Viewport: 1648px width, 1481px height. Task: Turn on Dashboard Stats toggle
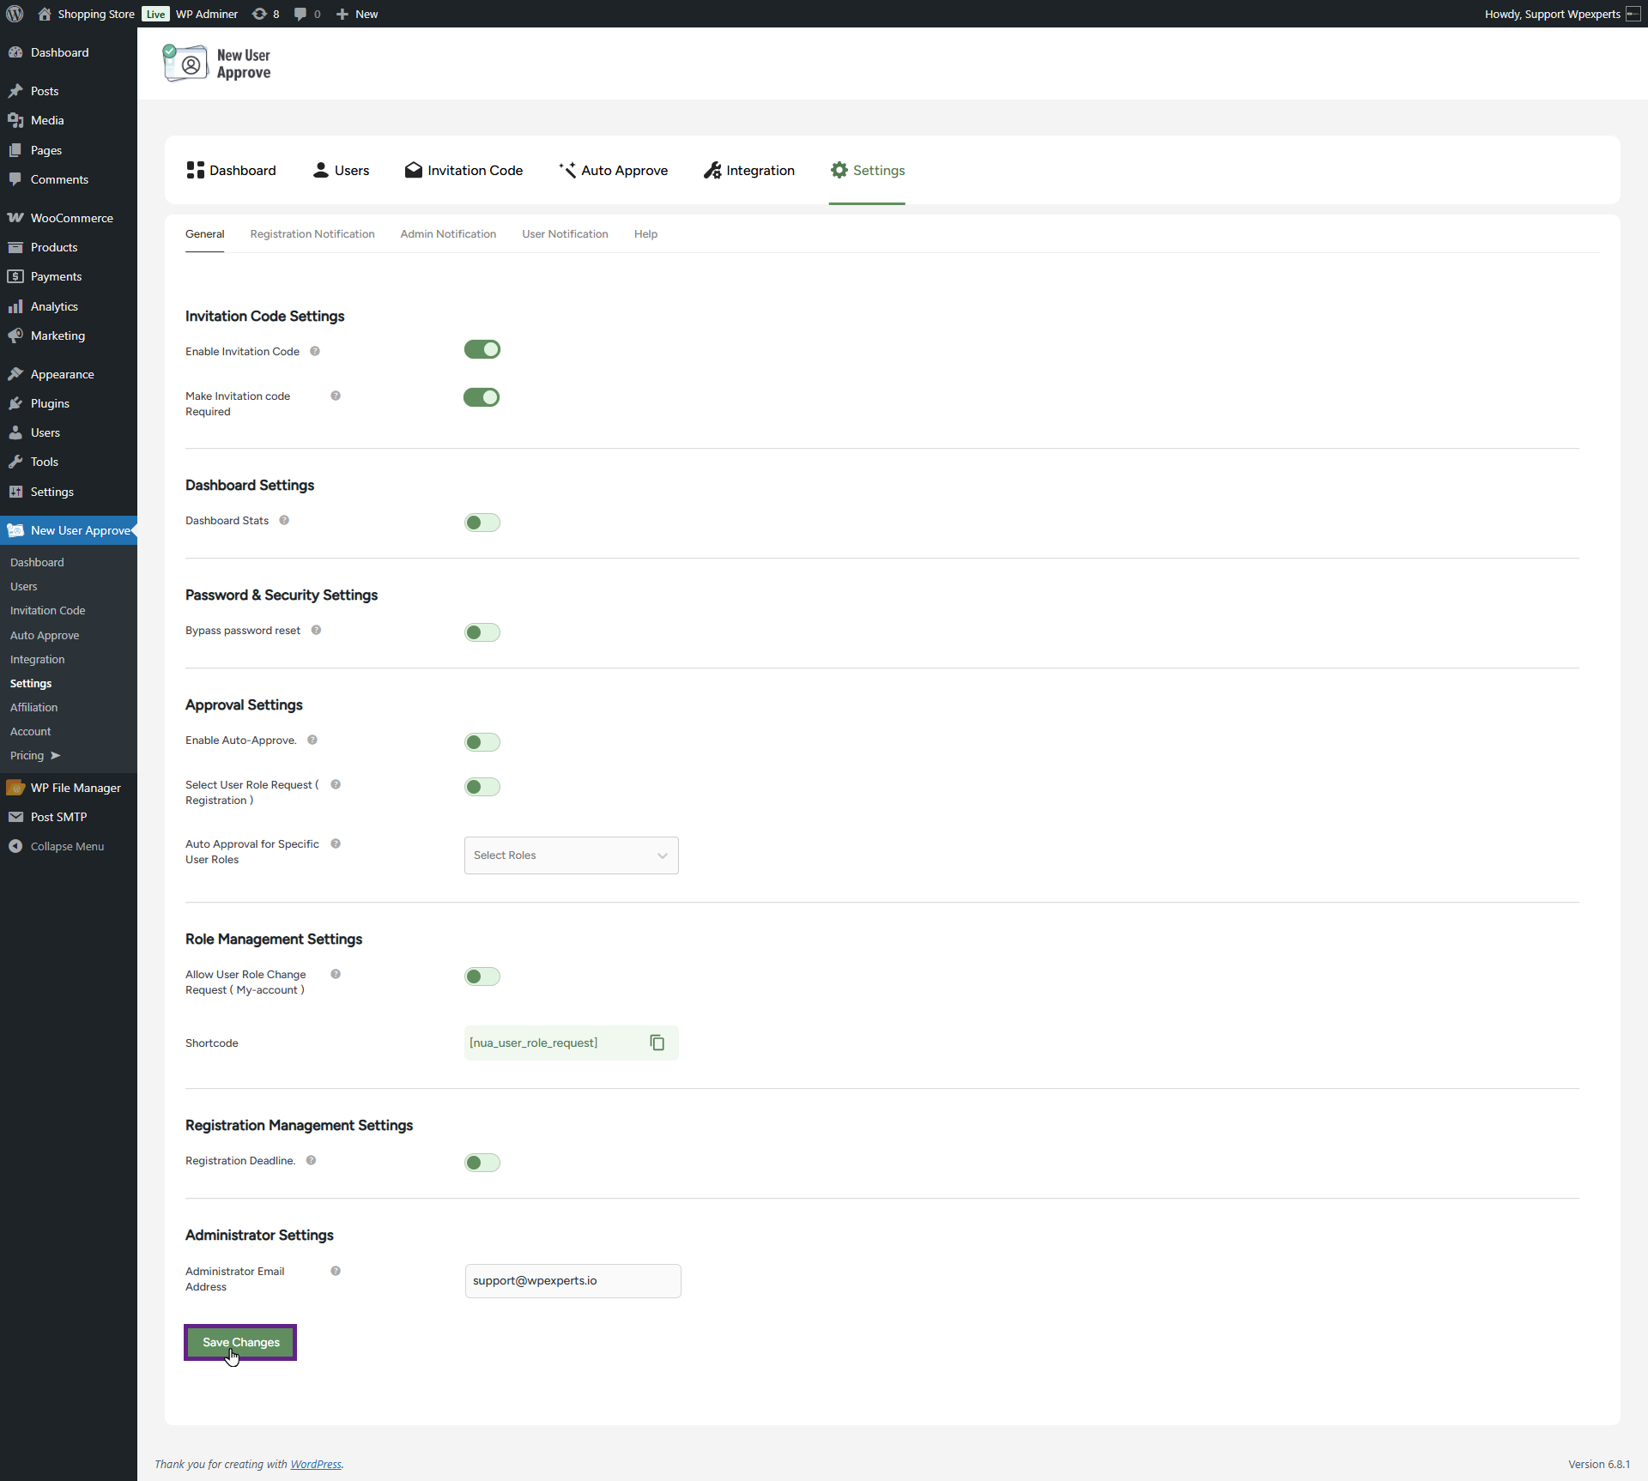[482, 523]
